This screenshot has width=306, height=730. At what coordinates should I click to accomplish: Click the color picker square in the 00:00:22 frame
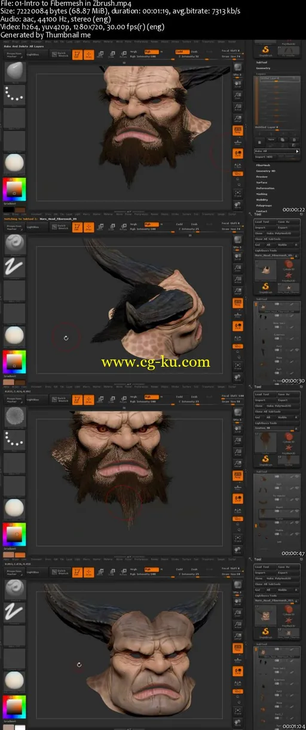click(x=14, y=189)
